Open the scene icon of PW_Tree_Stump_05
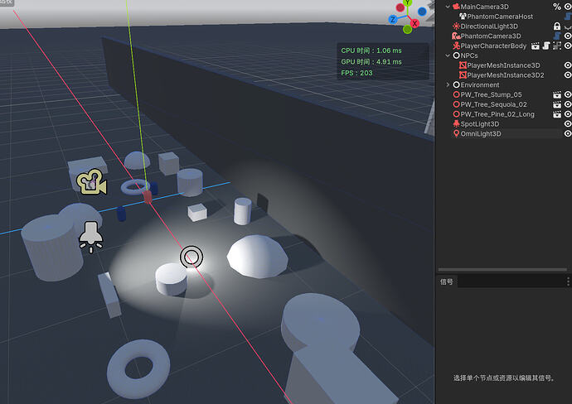The image size is (572, 404). tap(556, 95)
